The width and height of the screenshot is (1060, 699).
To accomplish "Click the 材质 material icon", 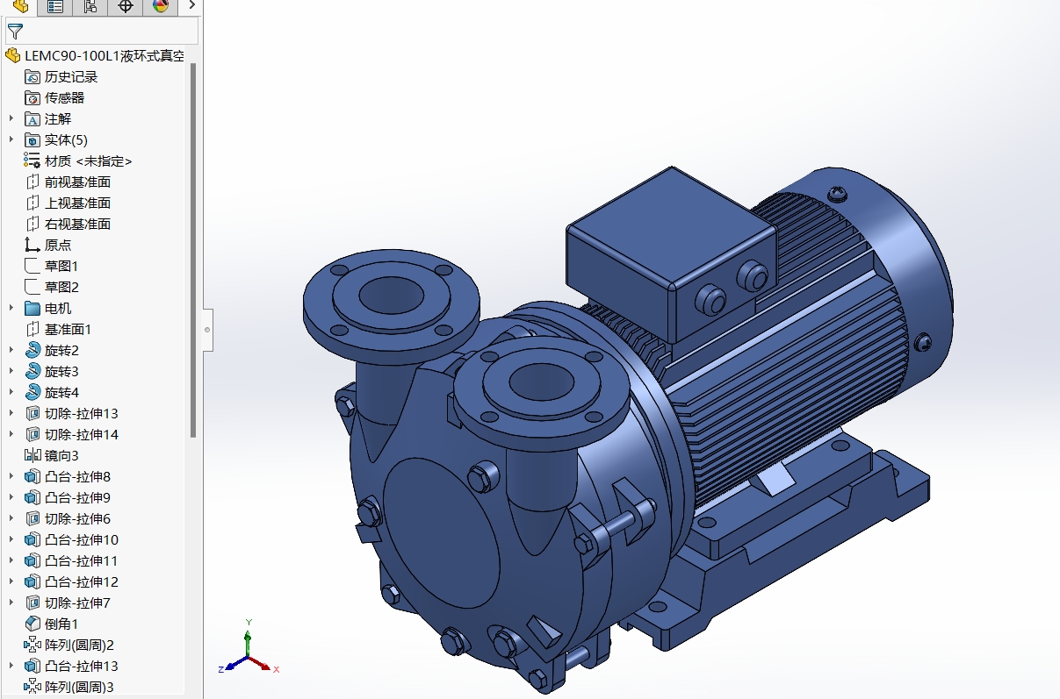I will (32, 160).
